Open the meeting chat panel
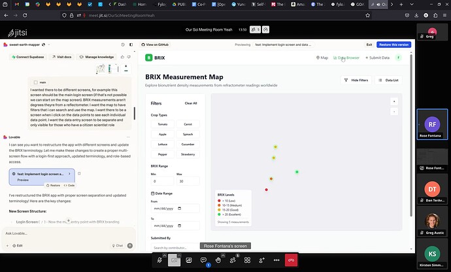Image resolution: width=451 pixels, height=272 pixels. pos(203,260)
